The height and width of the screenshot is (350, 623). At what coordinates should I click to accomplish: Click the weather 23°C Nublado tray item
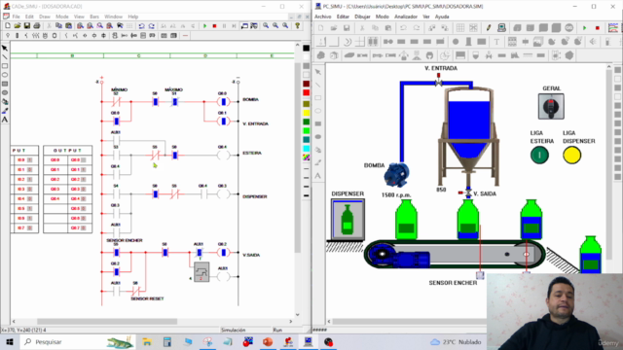[x=456, y=342]
